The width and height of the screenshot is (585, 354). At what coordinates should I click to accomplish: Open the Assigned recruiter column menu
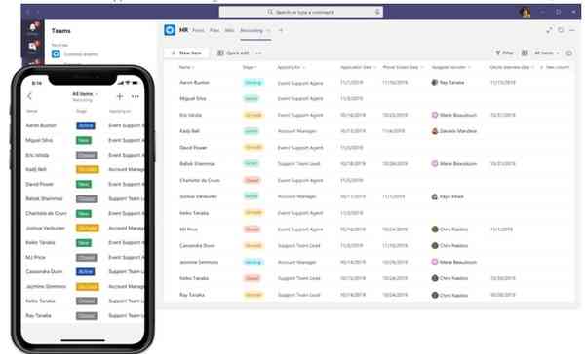click(x=451, y=67)
